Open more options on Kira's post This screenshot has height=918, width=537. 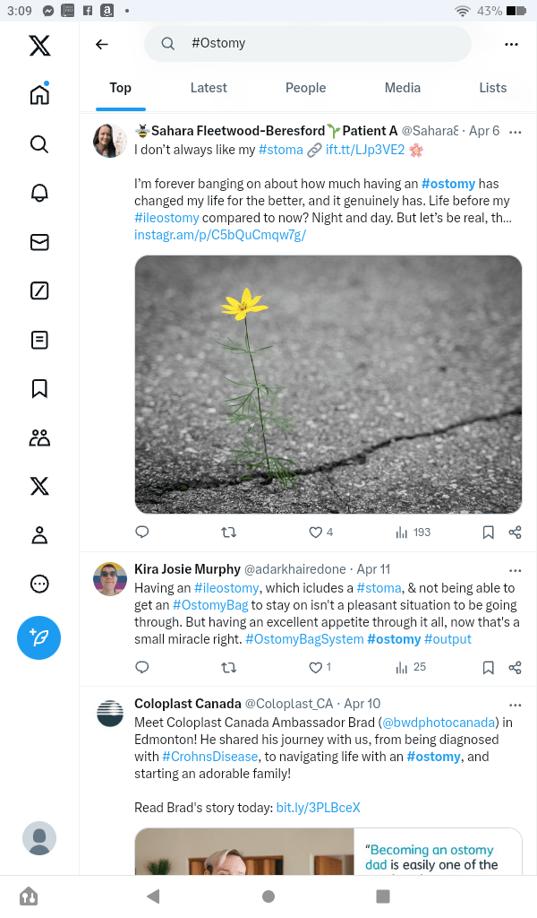point(515,570)
